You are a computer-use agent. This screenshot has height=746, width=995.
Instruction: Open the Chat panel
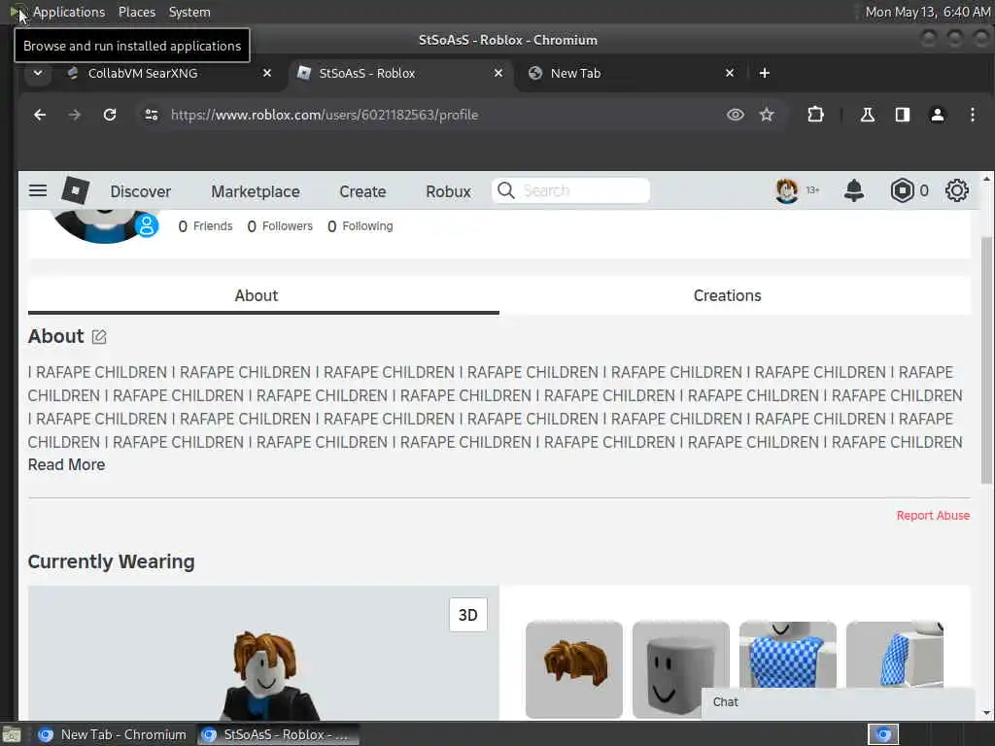838,702
